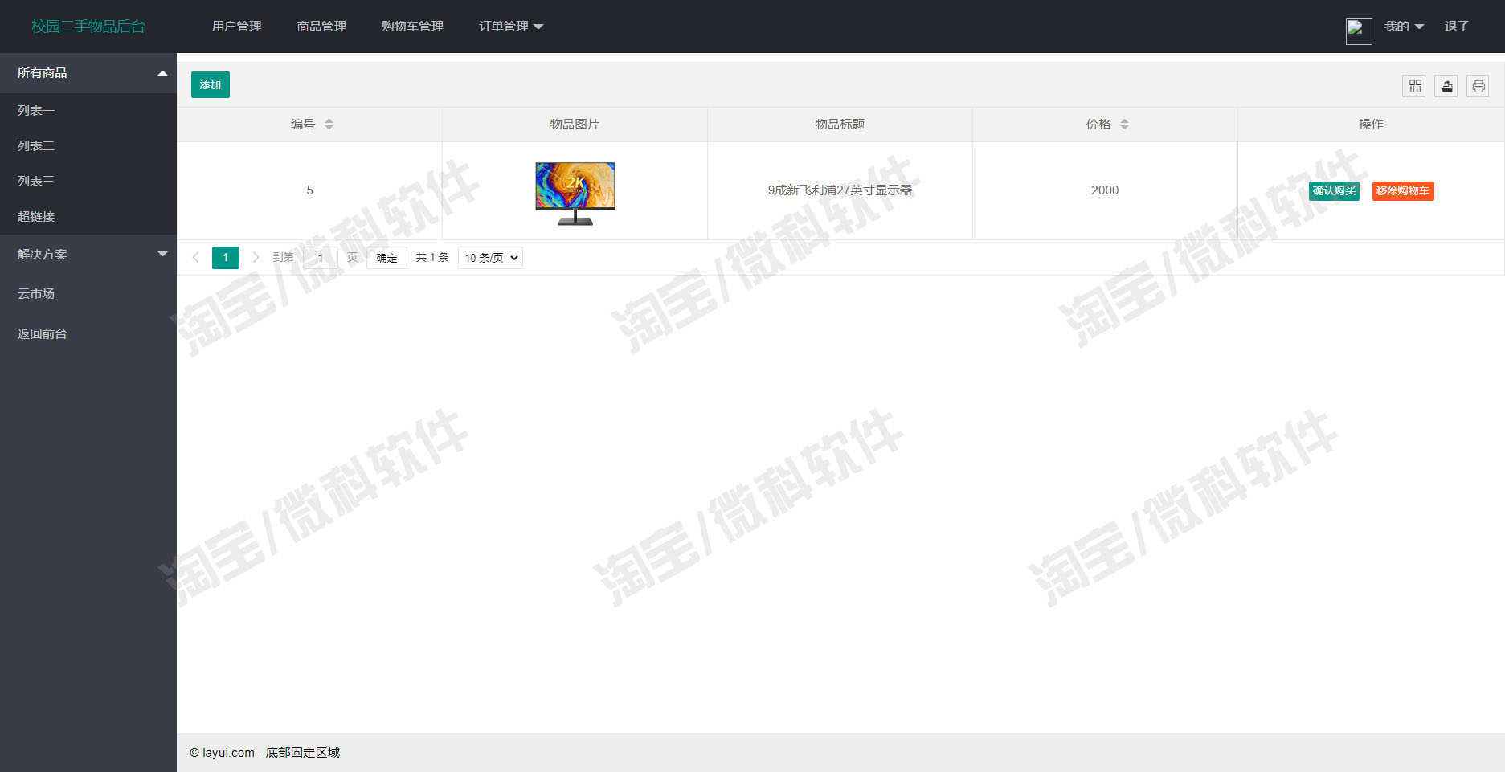Sort by 编号 column arrows

click(x=329, y=124)
